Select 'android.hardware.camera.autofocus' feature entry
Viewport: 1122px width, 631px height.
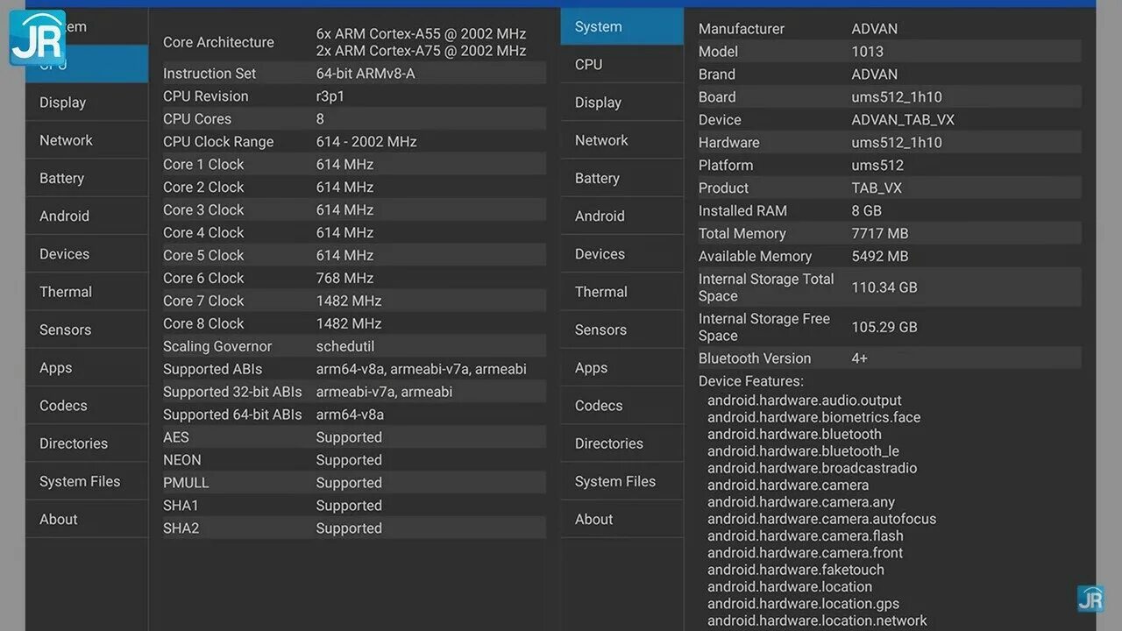[x=822, y=519]
